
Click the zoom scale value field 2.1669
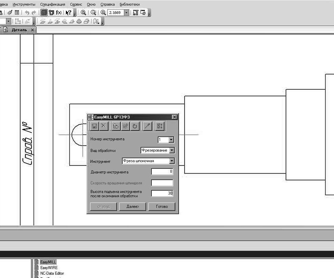point(116,13)
